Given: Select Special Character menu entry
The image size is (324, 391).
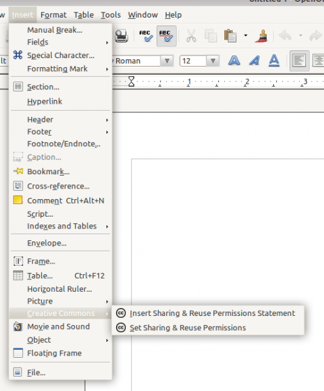Looking at the screenshot, I should tap(61, 55).
